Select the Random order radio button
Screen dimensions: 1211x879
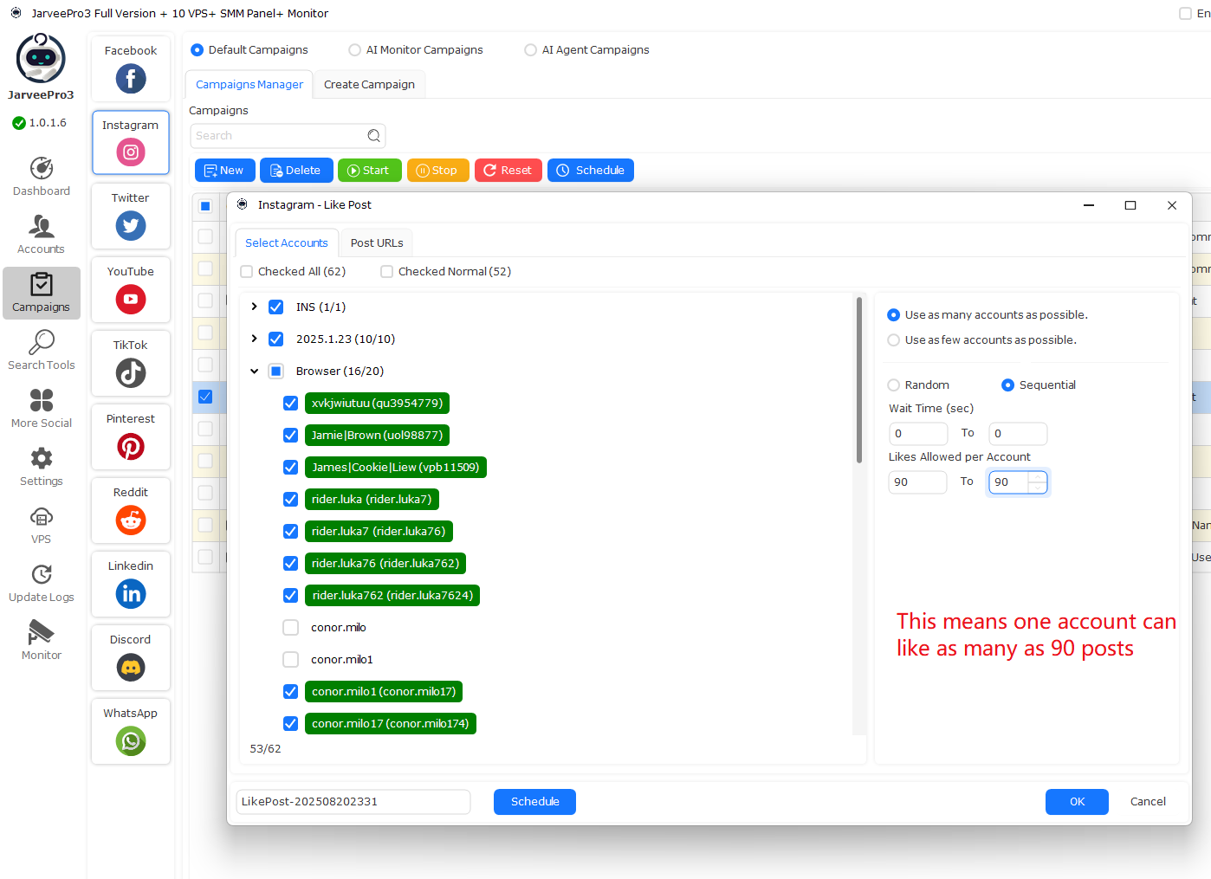(893, 385)
